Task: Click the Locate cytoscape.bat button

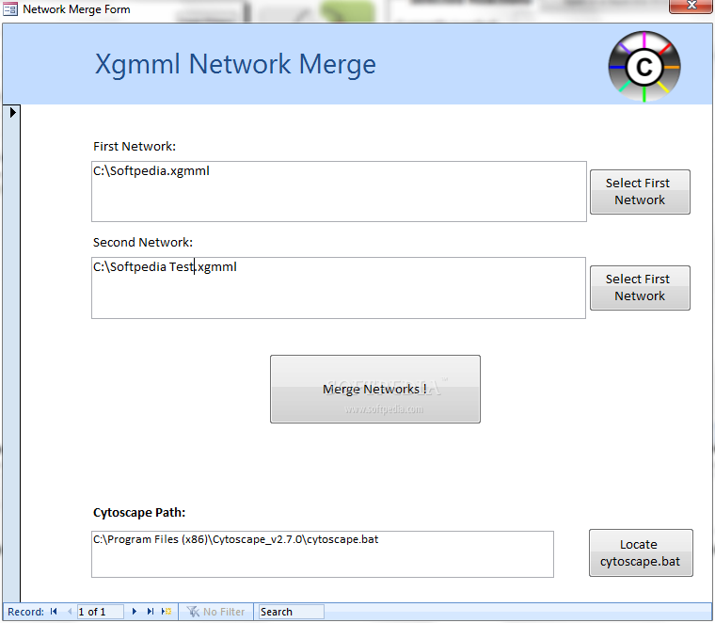Action: point(641,552)
